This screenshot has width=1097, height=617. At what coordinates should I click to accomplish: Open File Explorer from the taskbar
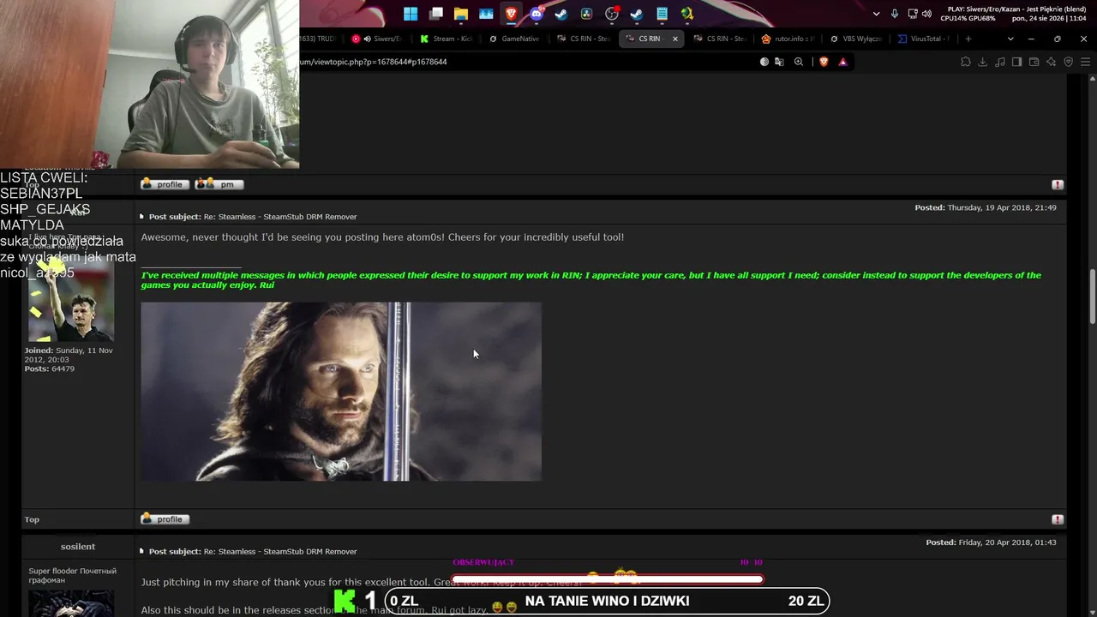click(461, 14)
